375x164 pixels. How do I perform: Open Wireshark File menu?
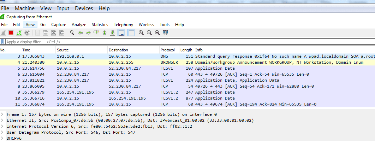4,25
